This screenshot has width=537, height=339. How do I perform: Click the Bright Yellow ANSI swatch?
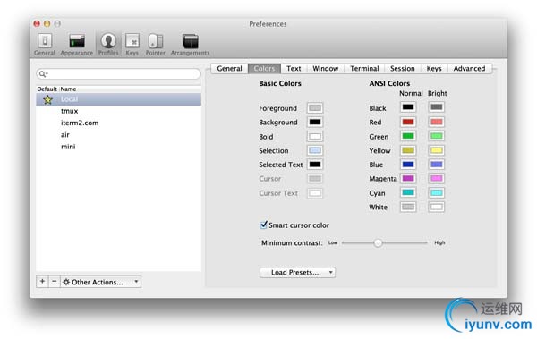pyautogui.click(x=437, y=150)
